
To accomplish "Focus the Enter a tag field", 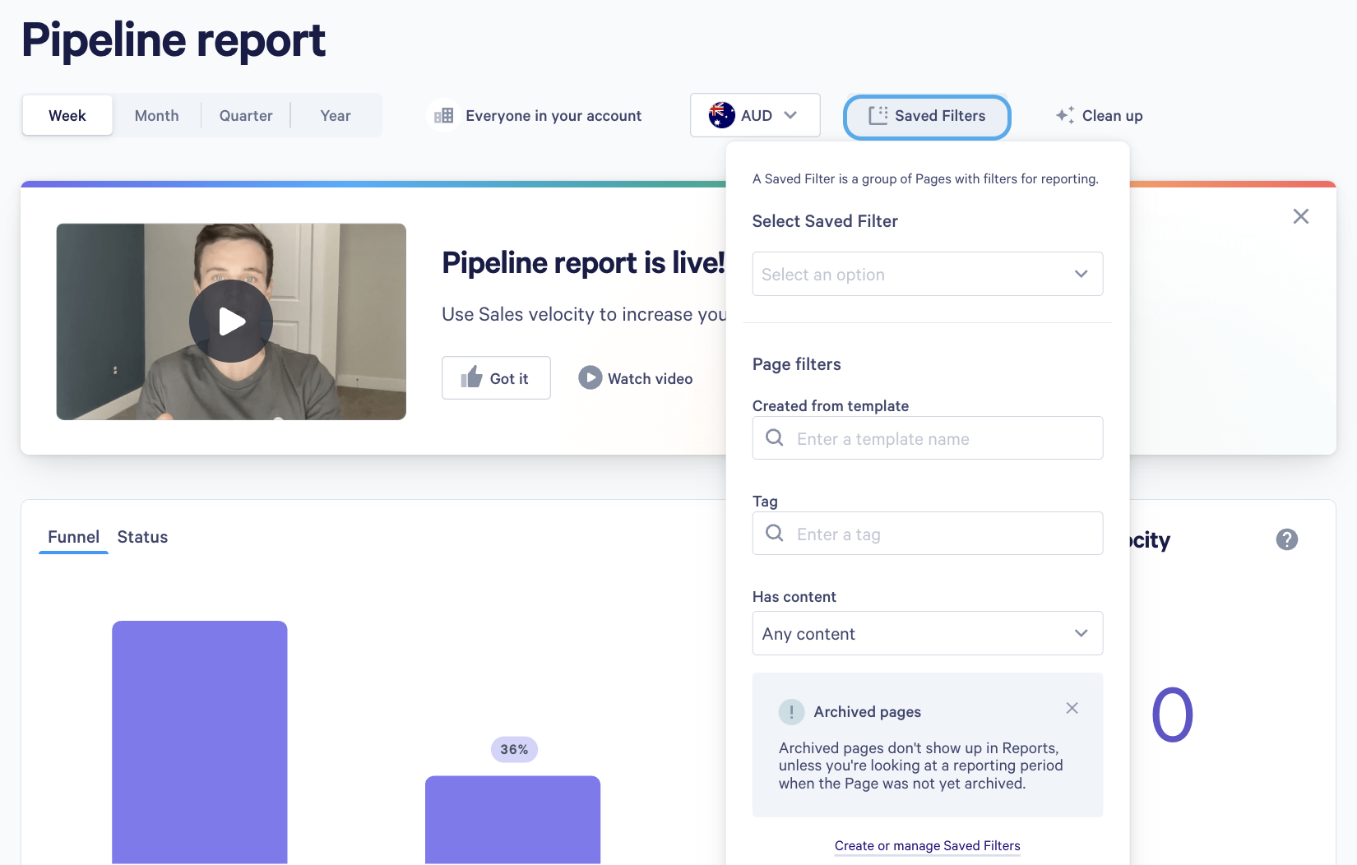I will pos(928,533).
